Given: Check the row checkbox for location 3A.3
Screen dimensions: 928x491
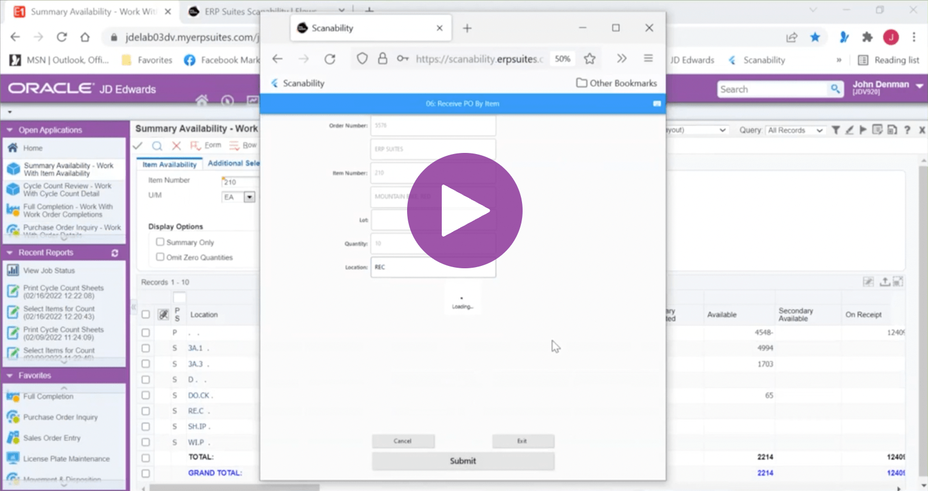Looking at the screenshot, I should point(146,363).
